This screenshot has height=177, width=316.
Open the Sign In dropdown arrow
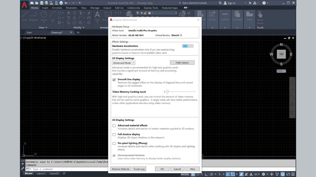click(x=245, y=3)
